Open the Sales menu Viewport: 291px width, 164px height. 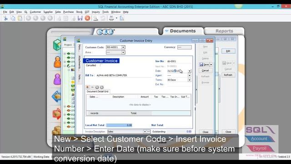58,12
